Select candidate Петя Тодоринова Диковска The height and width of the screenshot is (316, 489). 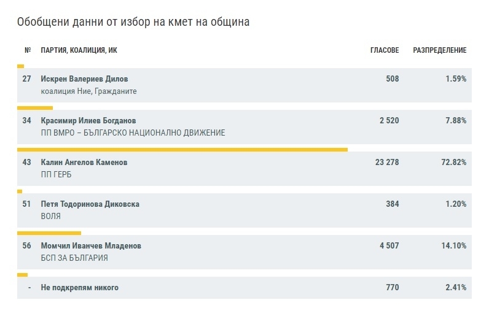(90, 204)
